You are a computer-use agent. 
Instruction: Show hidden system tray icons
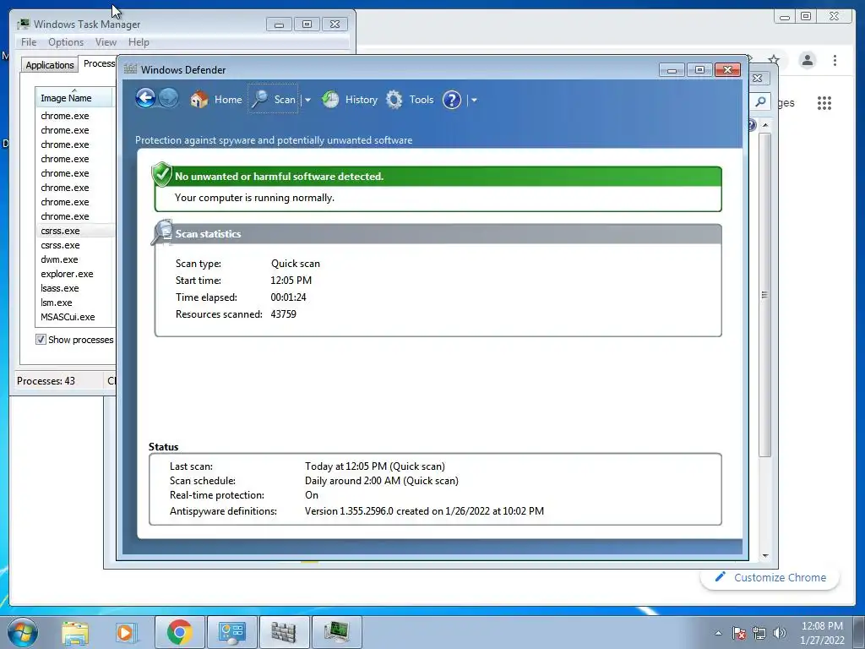pos(718,633)
